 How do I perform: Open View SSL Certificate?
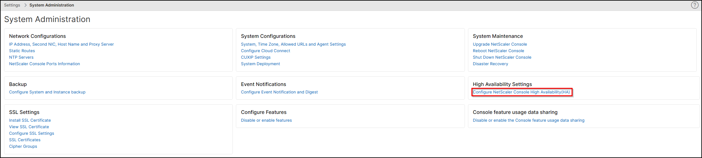(x=29, y=127)
